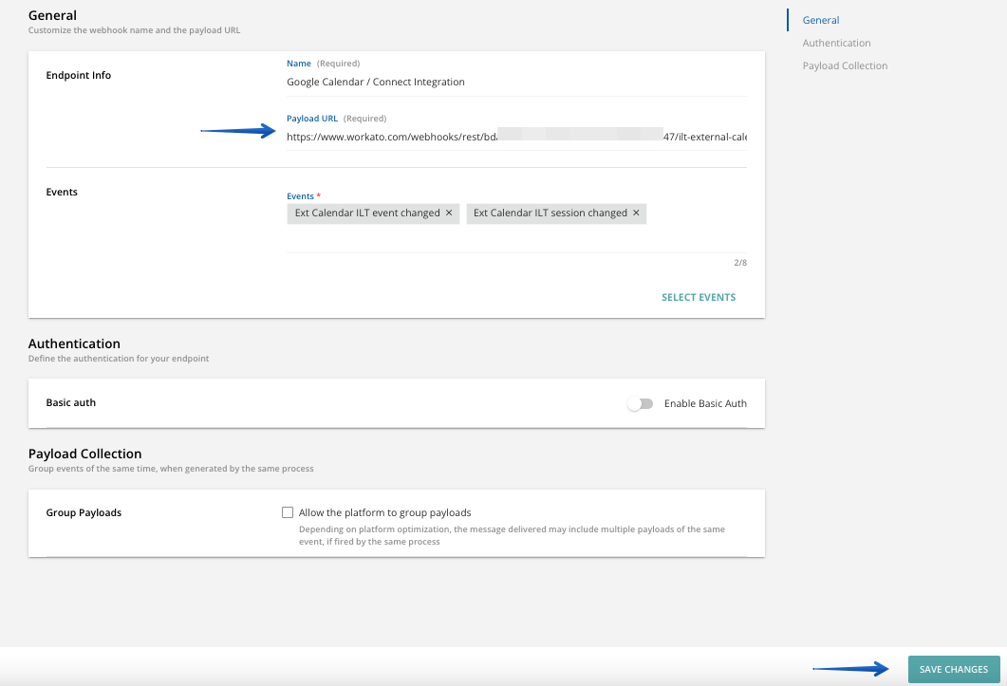Select the 'Ext Calendar ILT event changed' chip text

366,213
